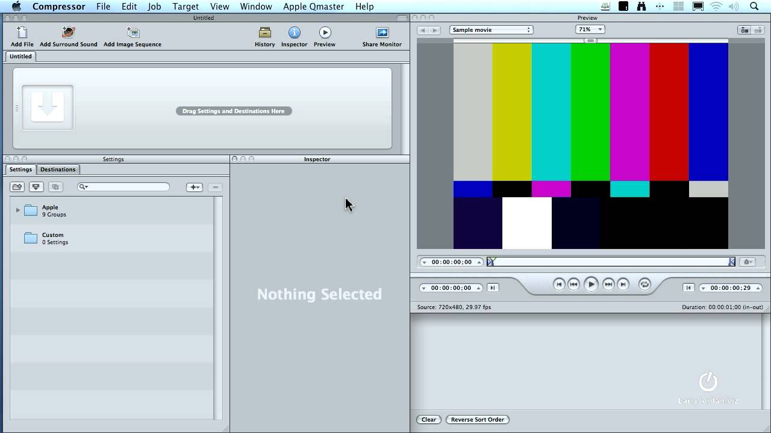Click Drag Settings and Destinations Here label
Viewport: 771px width, 433px height.
234,111
